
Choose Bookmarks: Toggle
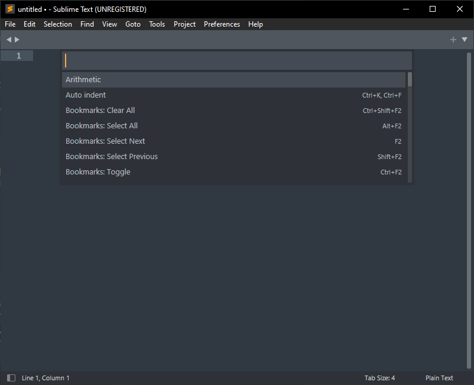tap(233, 172)
